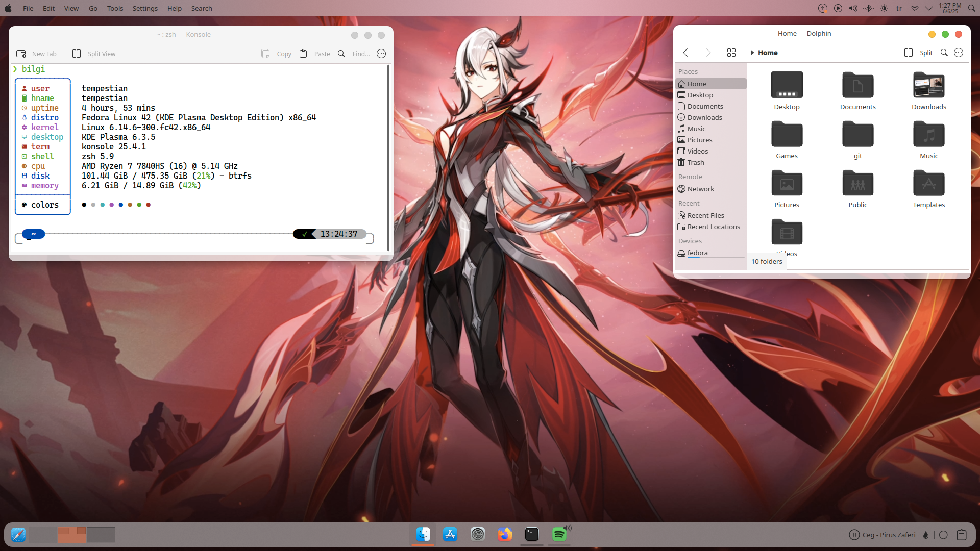Click the Split View icon in Konsole

pos(77,54)
